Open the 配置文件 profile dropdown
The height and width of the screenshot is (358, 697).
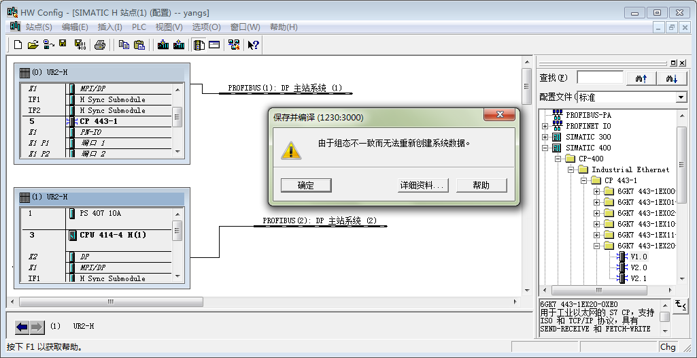[x=681, y=97]
